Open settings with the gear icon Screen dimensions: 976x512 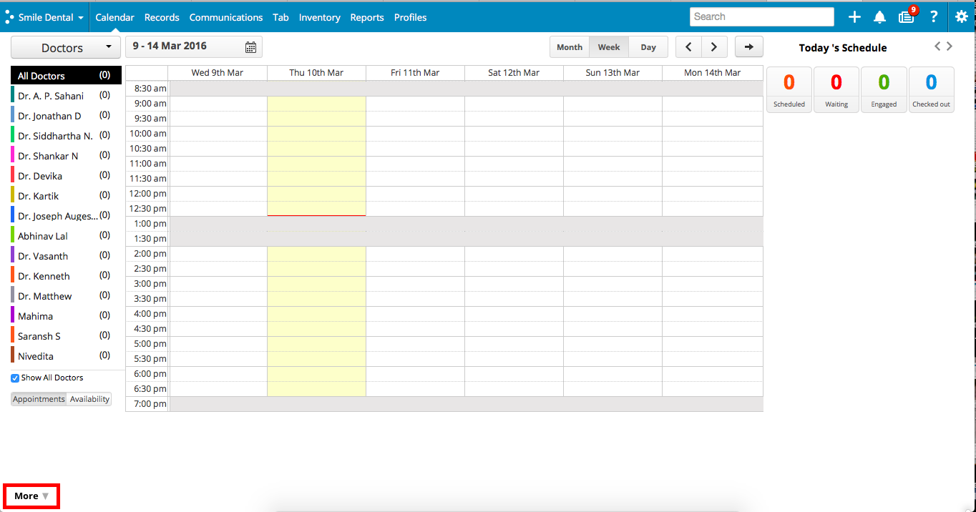click(961, 16)
